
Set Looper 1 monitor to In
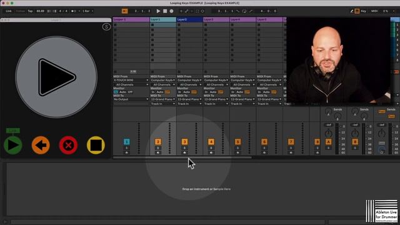pyautogui.click(x=116, y=92)
